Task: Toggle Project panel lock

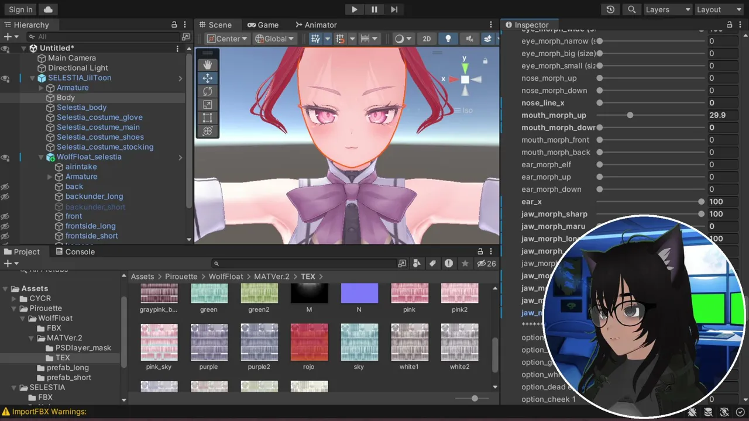Action: click(x=480, y=251)
